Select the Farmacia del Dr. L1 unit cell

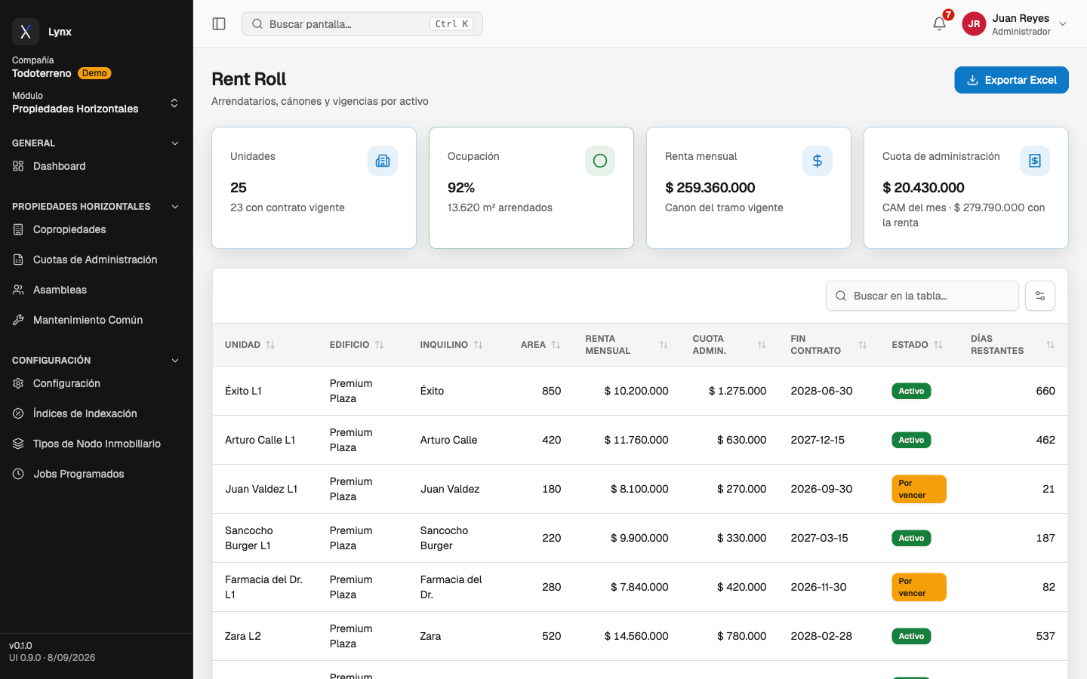pos(263,587)
